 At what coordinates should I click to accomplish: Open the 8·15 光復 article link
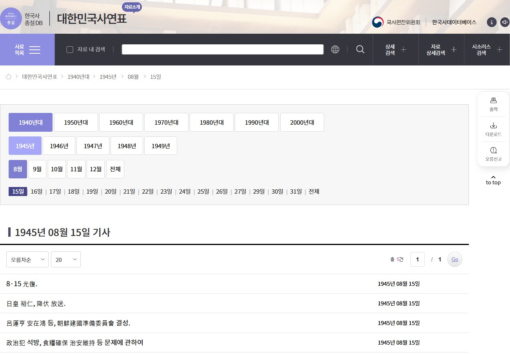click(22, 284)
